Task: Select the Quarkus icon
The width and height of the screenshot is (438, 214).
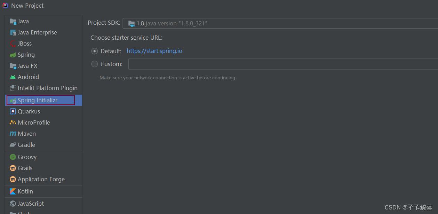Action: click(13, 111)
